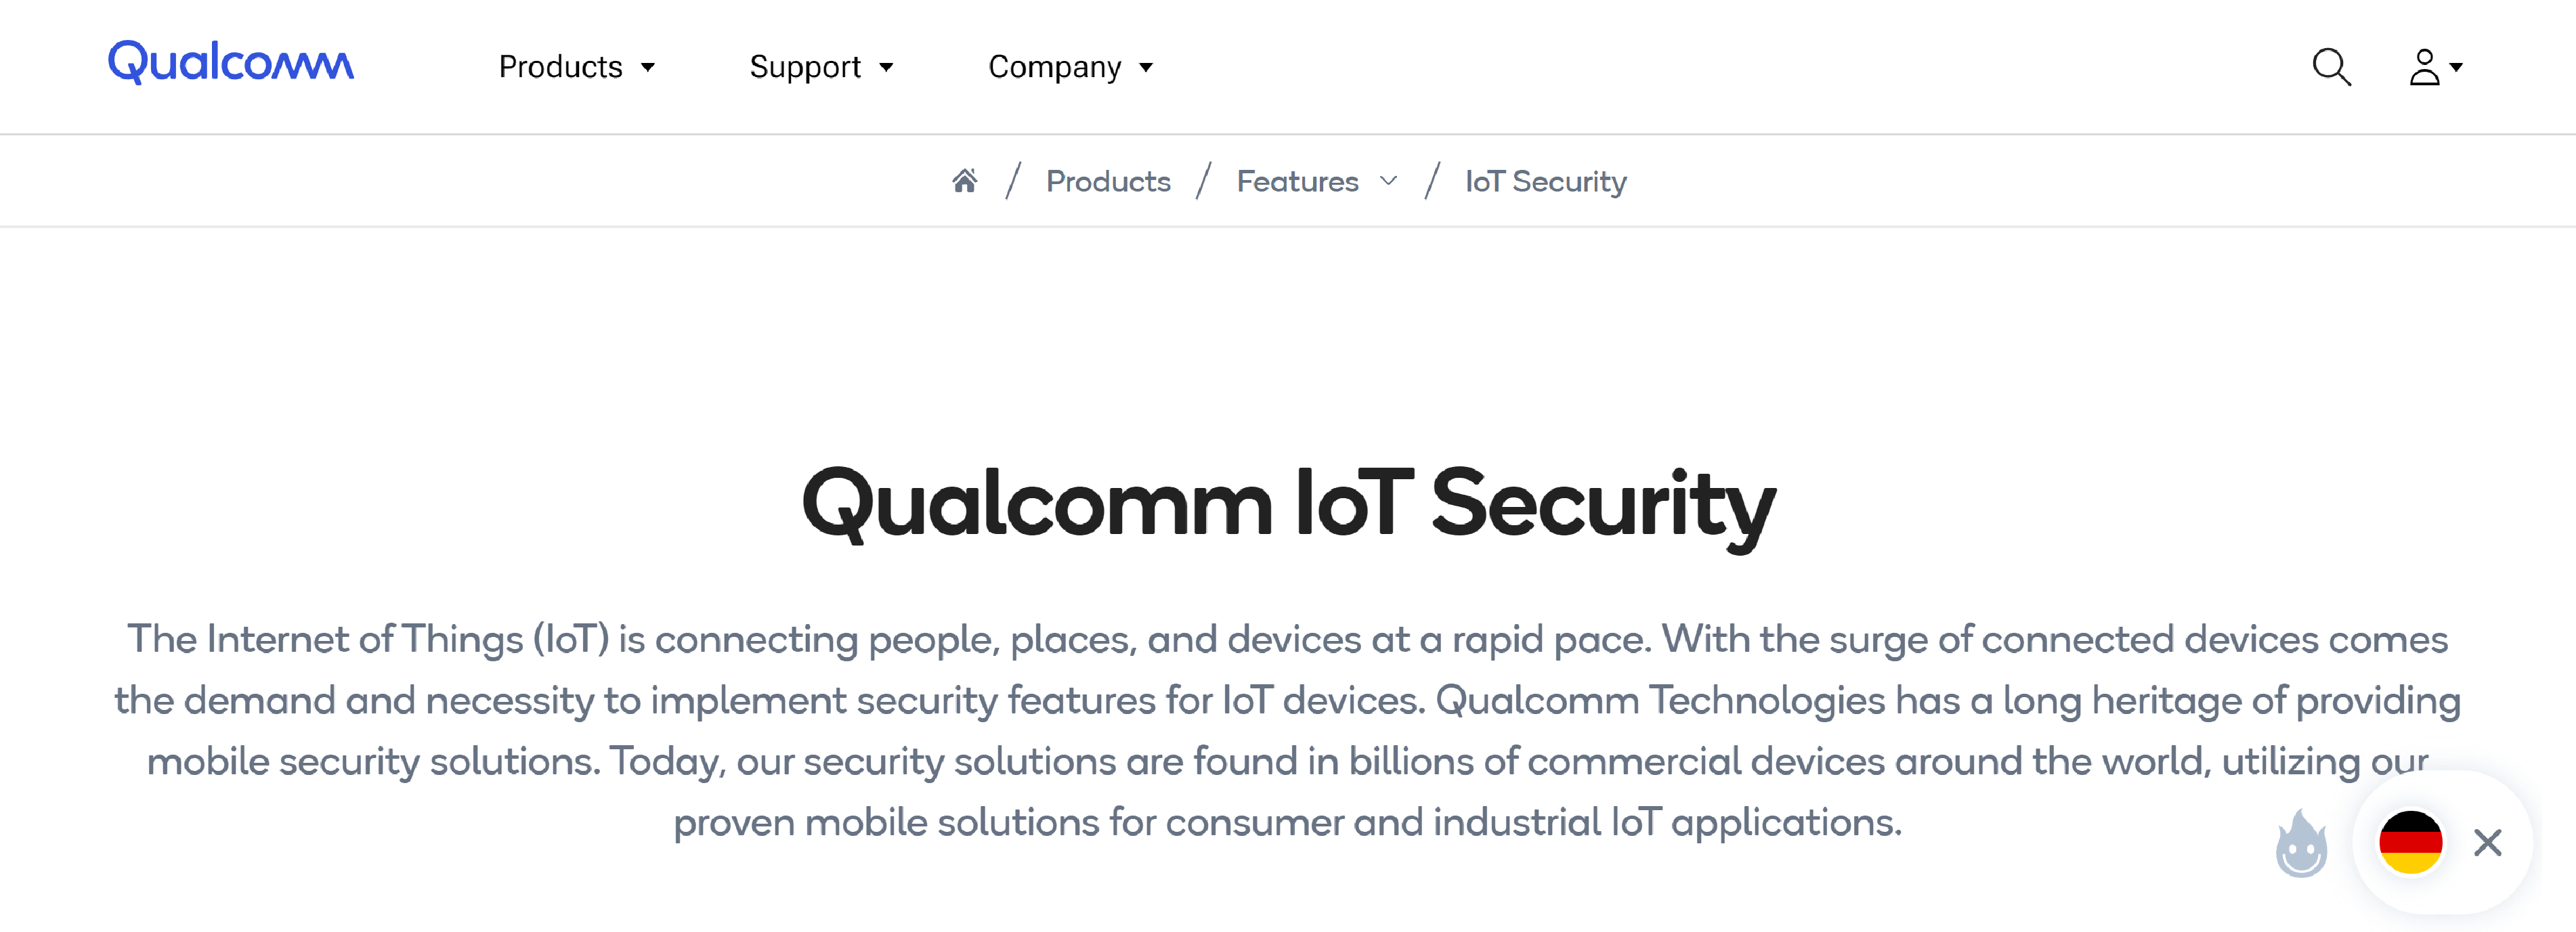This screenshot has width=2576, height=932.
Task: Open the Products dropdown arrow in navbar
Action: [x=648, y=67]
